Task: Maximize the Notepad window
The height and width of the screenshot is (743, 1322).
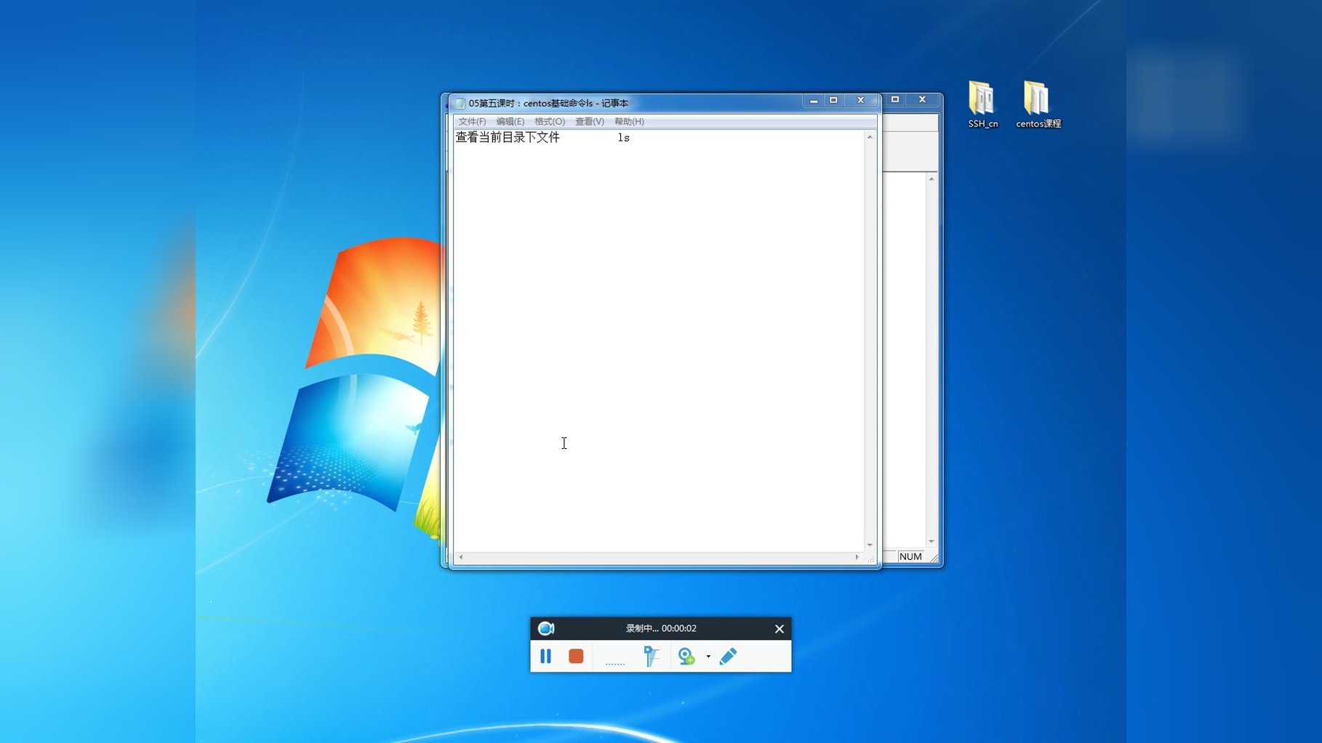Action: (x=833, y=100)
